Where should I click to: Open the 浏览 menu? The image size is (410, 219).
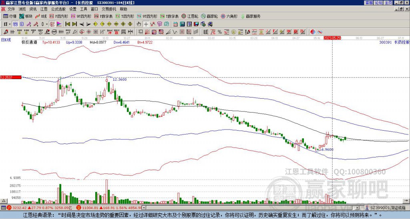(x=22, y=9)
